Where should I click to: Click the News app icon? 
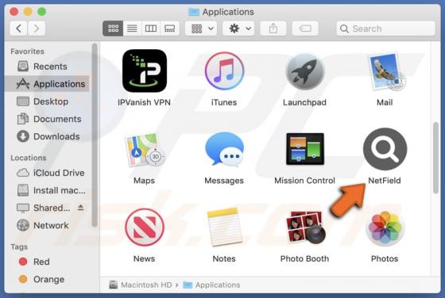[145, 227]
